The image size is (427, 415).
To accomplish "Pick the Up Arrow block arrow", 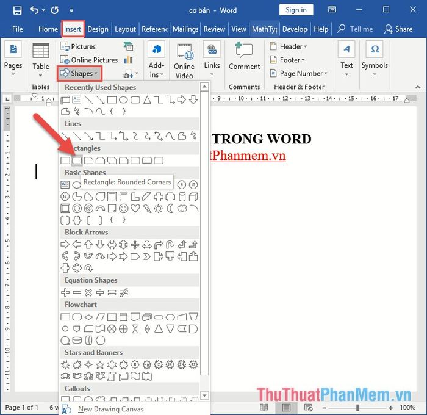I will 88,244.
